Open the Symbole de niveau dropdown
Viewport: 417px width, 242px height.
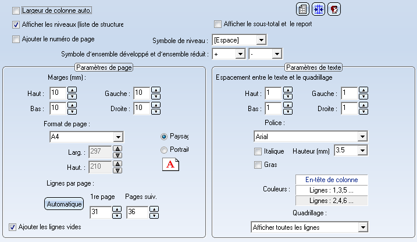click(261, 40)
